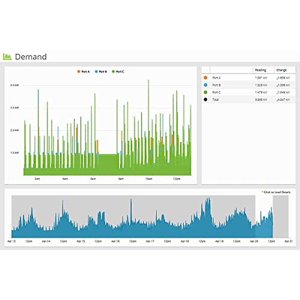Select the Total row label
This screenshot has width=300, height=300.
(215, 99)
